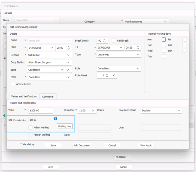The width and height of the screenshot is (196, 172).
Task: Expand the Reason dropdown showing Sick Leave
Action: pos(68,55)
